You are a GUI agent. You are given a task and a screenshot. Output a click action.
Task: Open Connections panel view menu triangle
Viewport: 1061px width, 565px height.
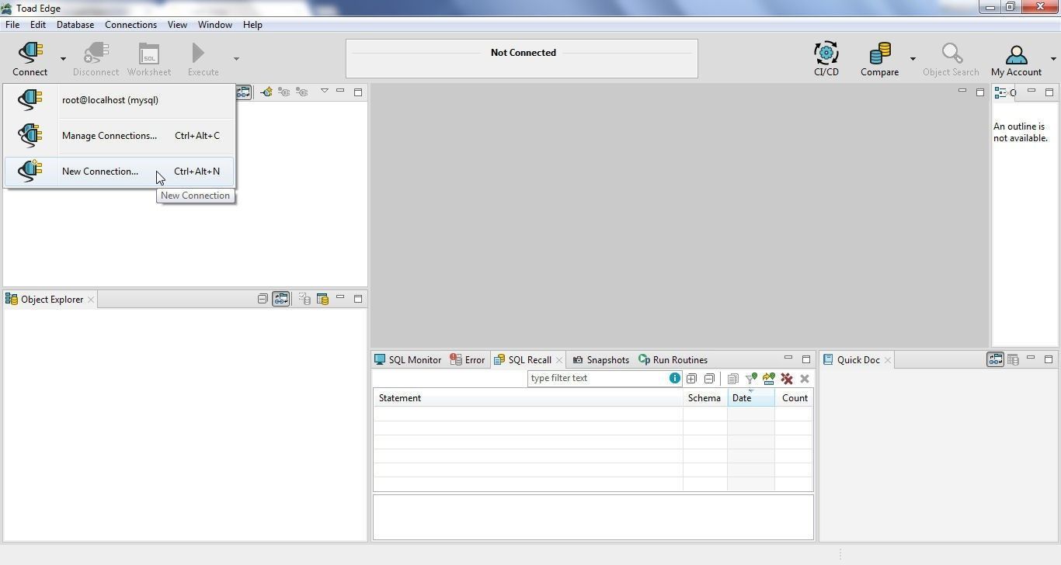[x=325, y=91]
